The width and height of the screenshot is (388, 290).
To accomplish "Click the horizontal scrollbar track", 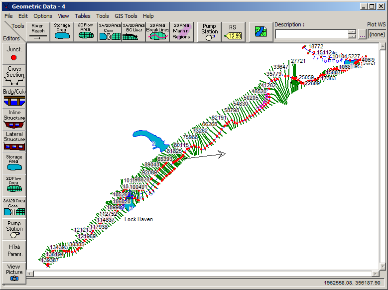I will (x=203, y=274).
